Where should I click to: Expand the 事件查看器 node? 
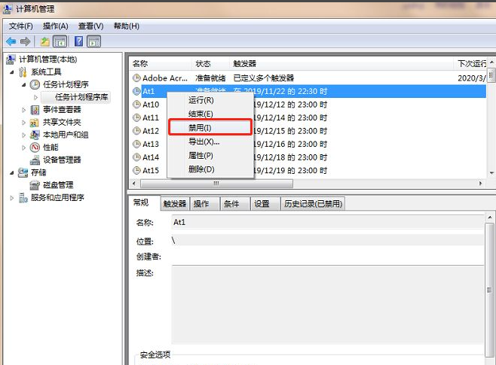[x=24, y=110]
